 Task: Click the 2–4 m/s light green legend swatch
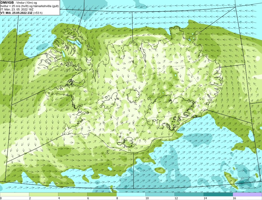pyautogui.click(x=43, y=195)
